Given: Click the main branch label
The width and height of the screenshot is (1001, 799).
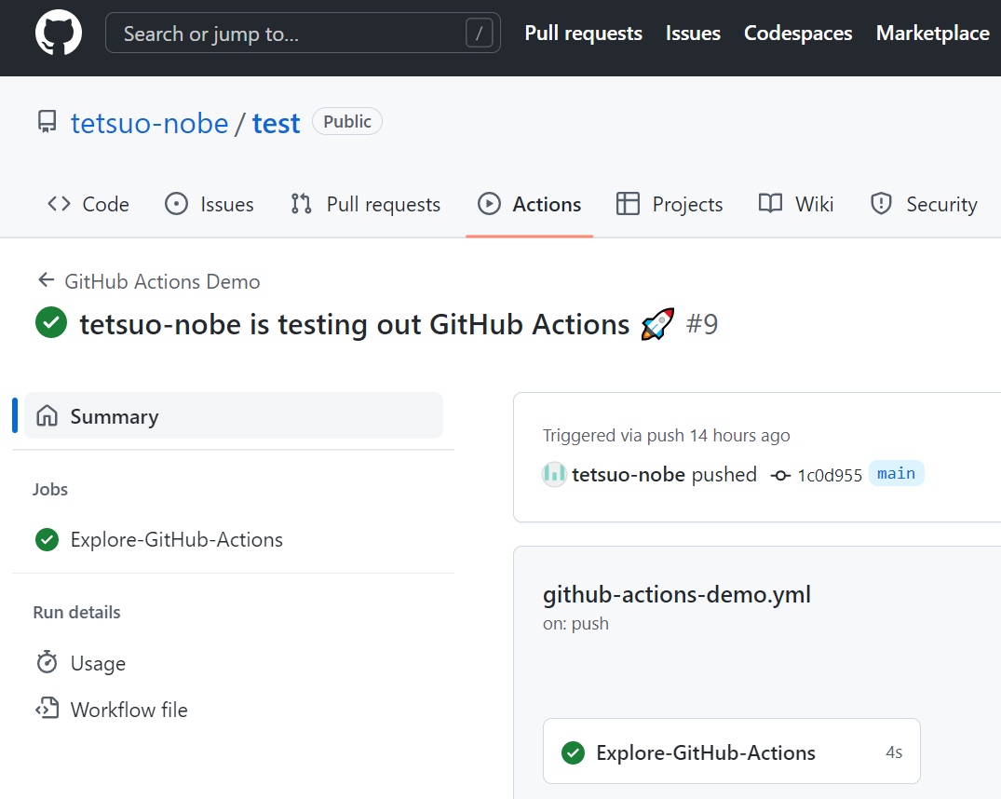Looking at the screenshot, I should point(896,473).
